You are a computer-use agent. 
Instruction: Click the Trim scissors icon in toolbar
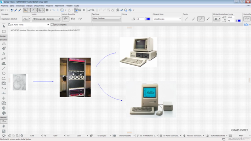[x=89, y=10]
